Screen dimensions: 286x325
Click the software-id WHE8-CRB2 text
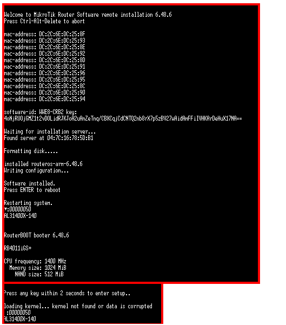point(41,112)
